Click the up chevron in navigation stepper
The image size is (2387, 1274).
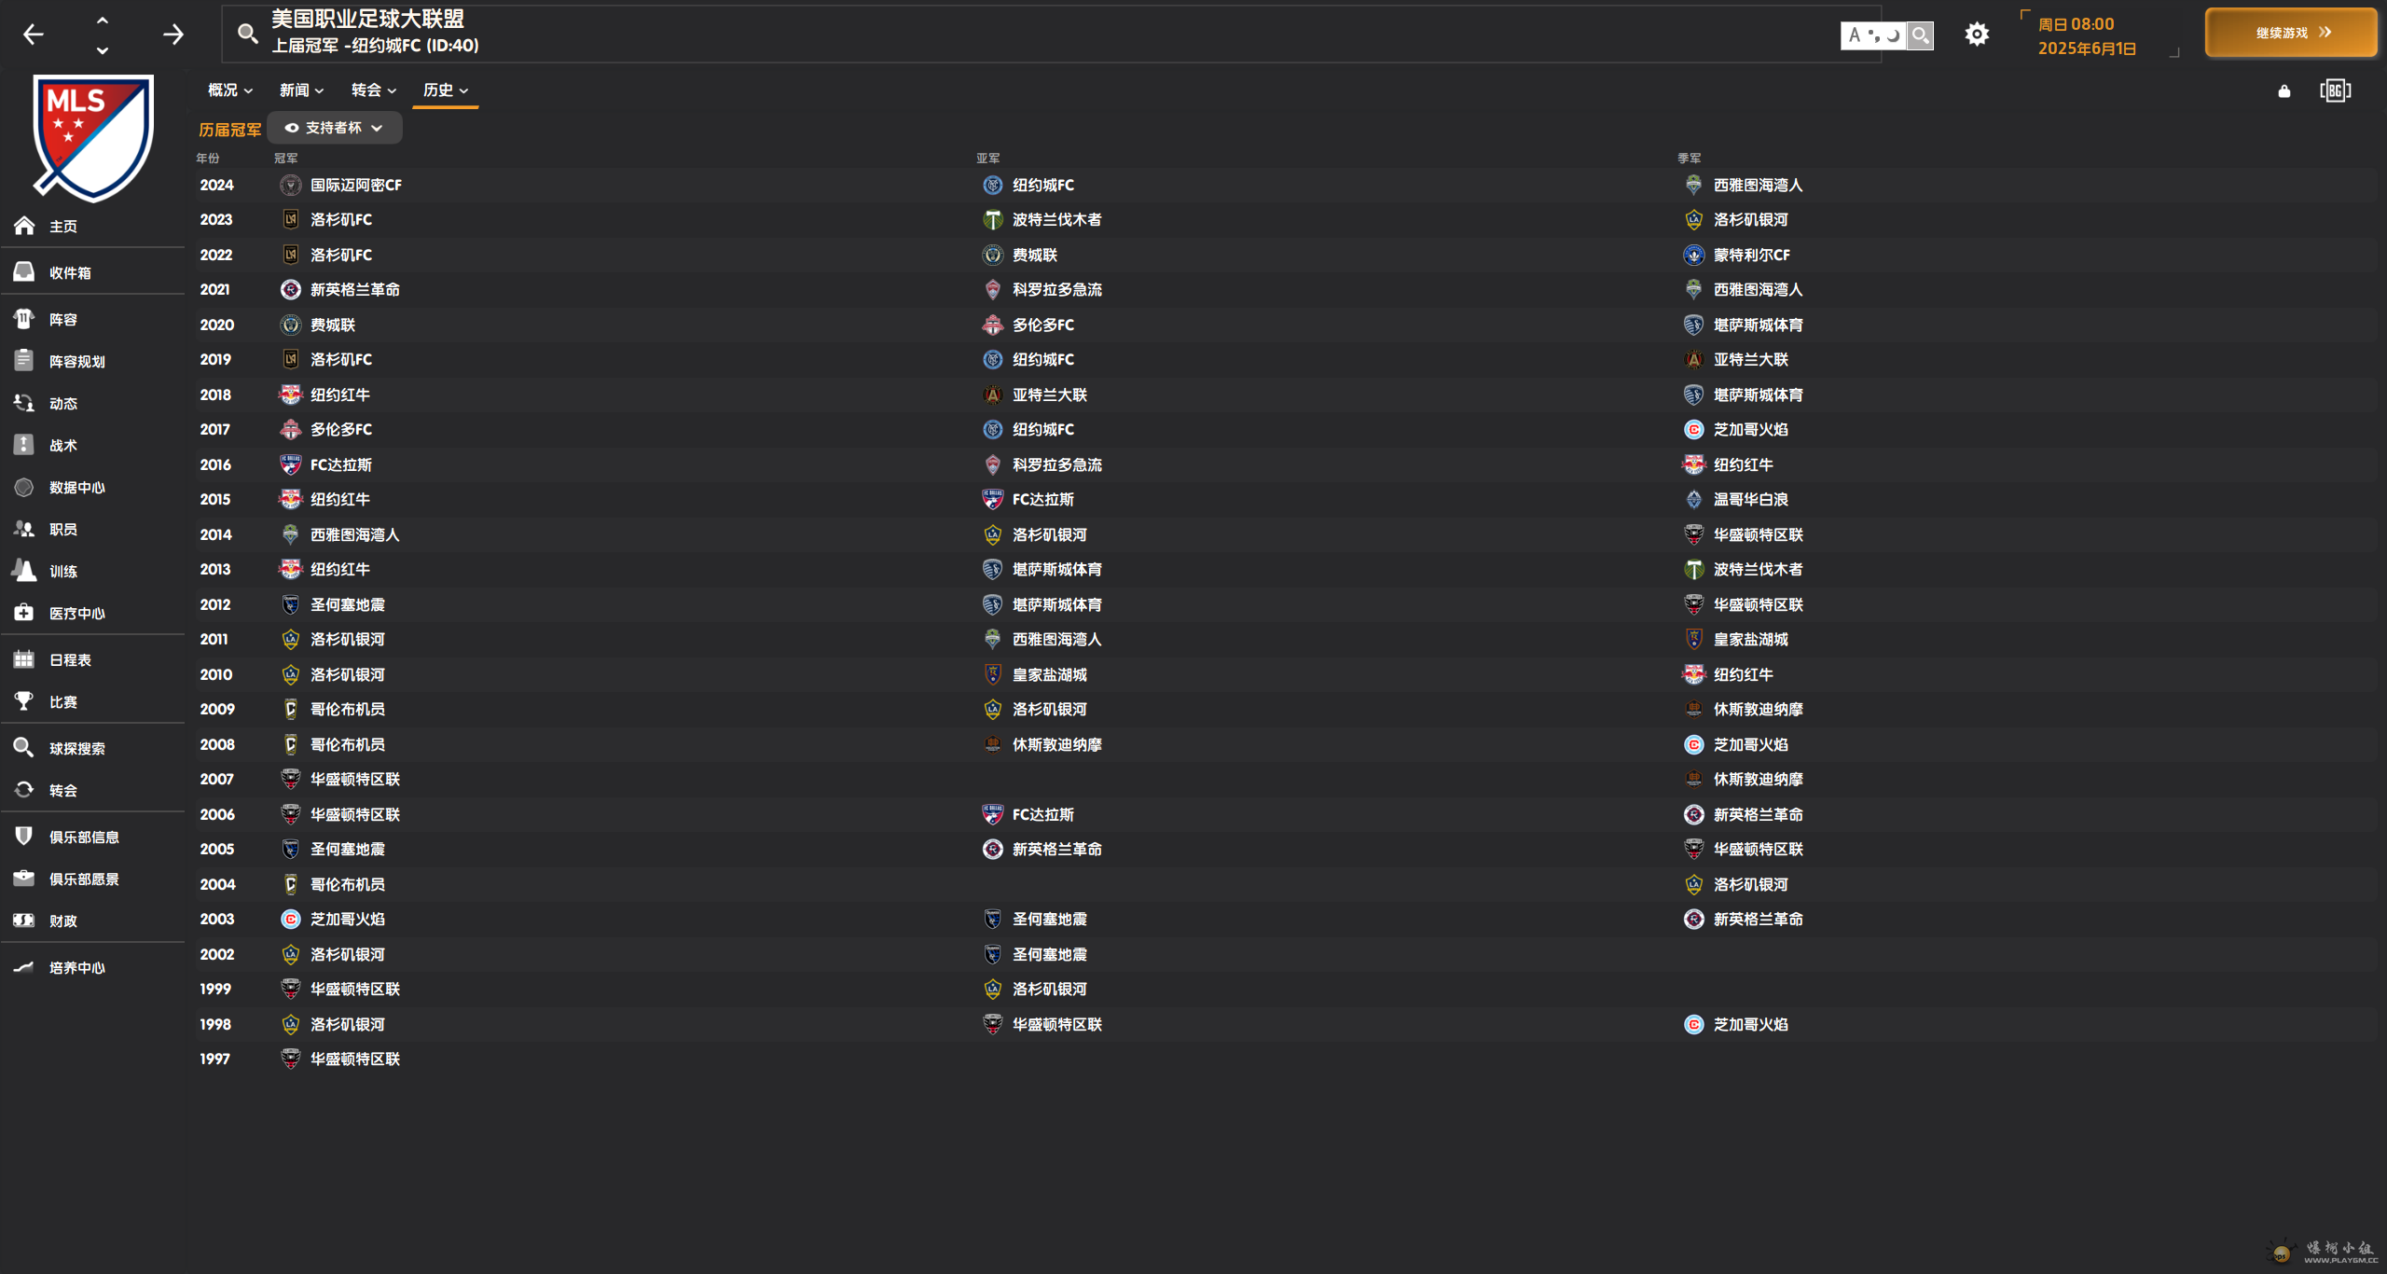[103, 21]
